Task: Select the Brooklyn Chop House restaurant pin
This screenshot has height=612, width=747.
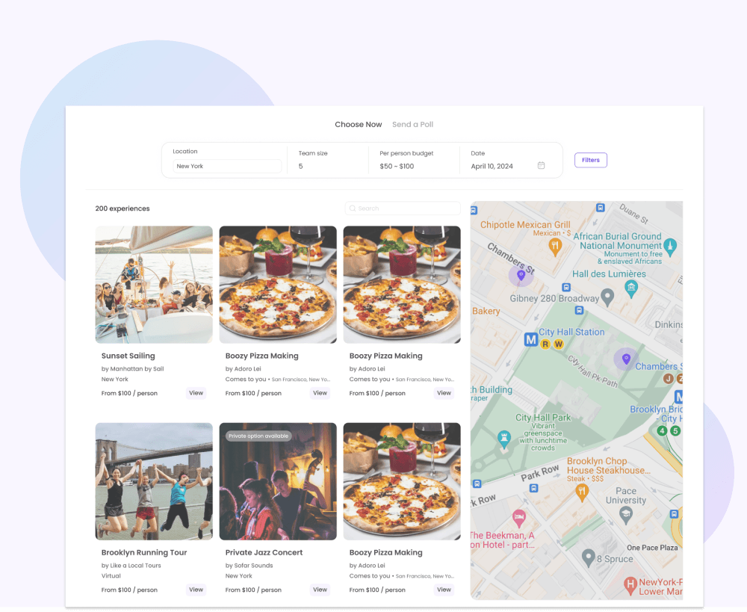Action: tap(582, 492)
